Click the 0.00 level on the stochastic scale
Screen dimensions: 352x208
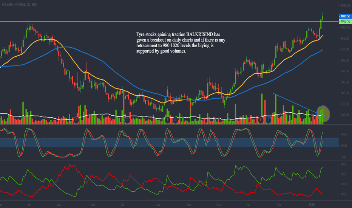(x=343, y=157)
